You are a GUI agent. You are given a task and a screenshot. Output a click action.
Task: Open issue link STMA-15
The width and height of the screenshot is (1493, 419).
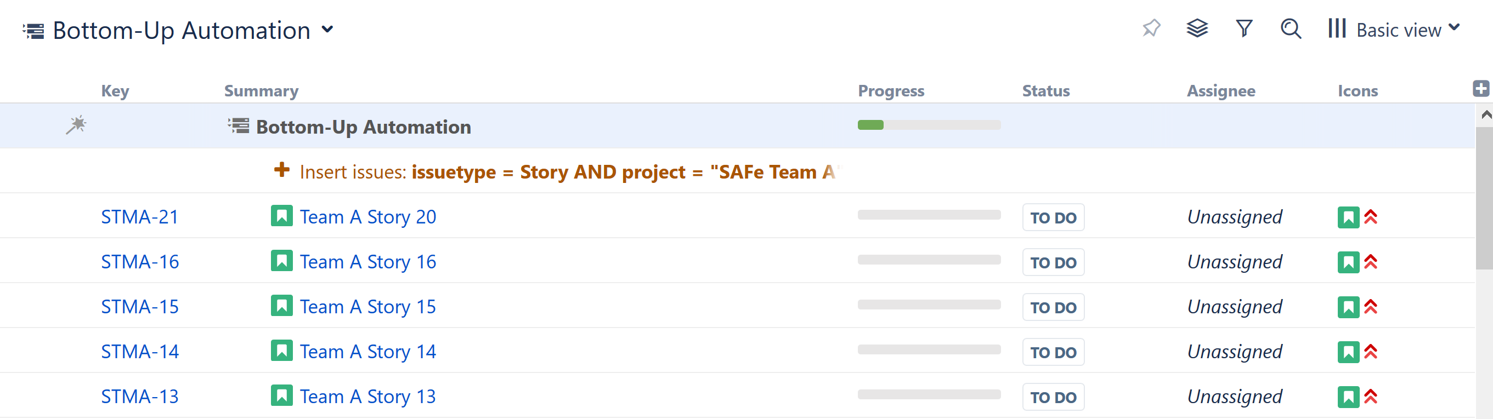140,307
